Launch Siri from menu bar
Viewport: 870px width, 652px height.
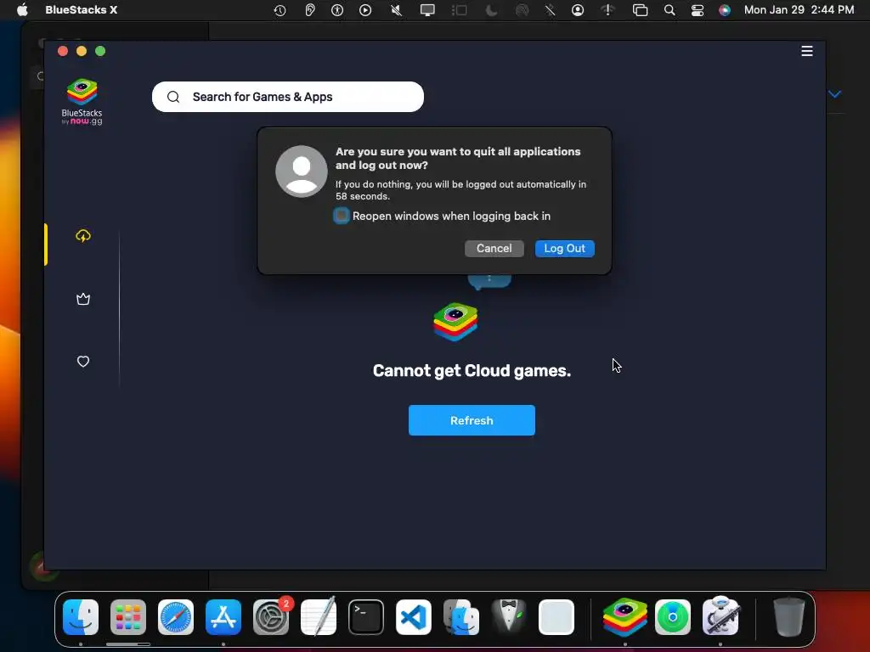725,10
